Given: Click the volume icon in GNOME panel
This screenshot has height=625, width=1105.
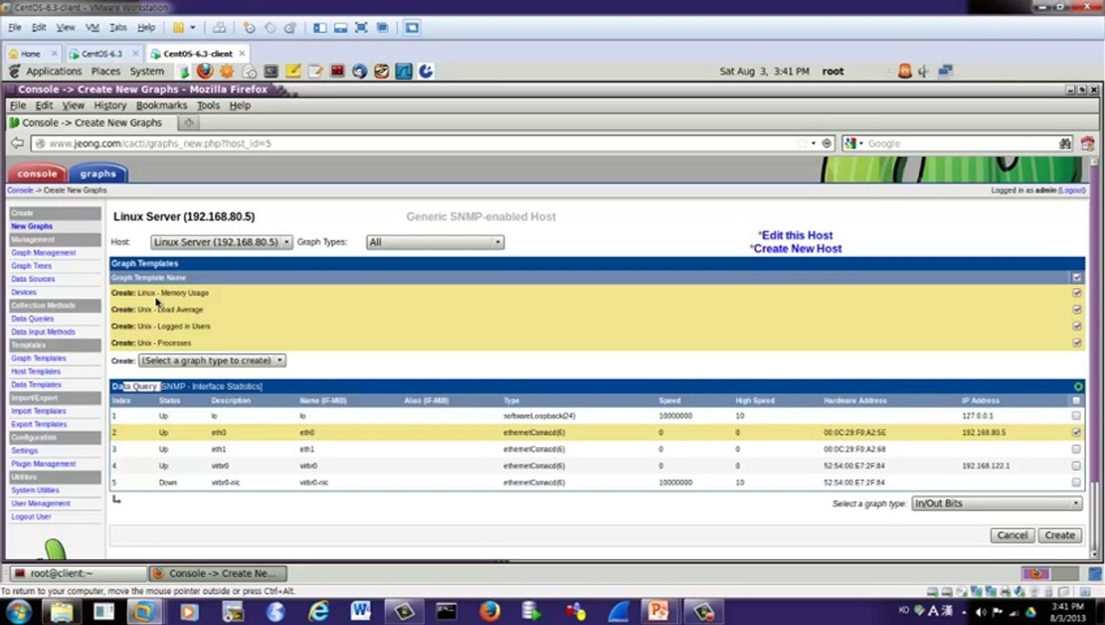Looking at the screenshot, I should [x=923, y=71].
